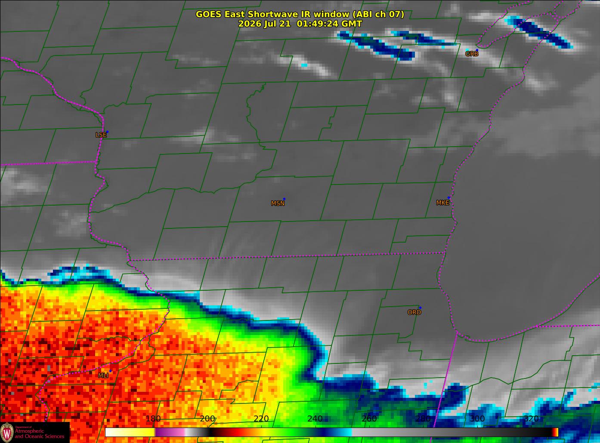
Task: Click the yellow segment of the color bar
Action: pyautogui.click(x=130, y=432)
